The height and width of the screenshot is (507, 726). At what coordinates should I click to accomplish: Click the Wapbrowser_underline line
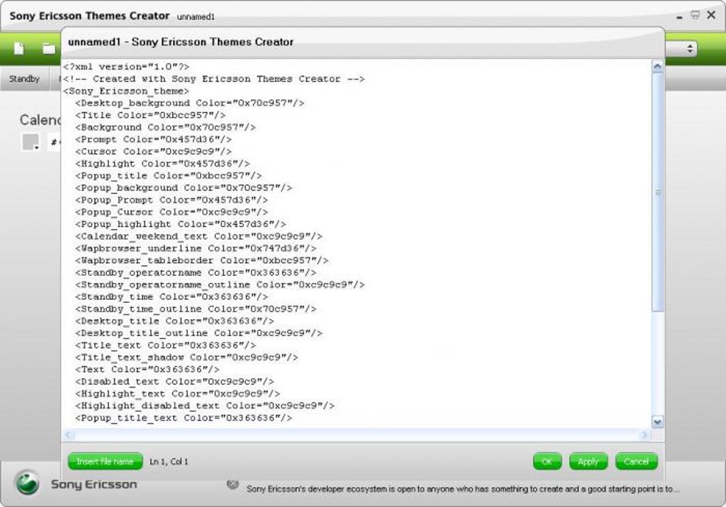click(196, 248)
